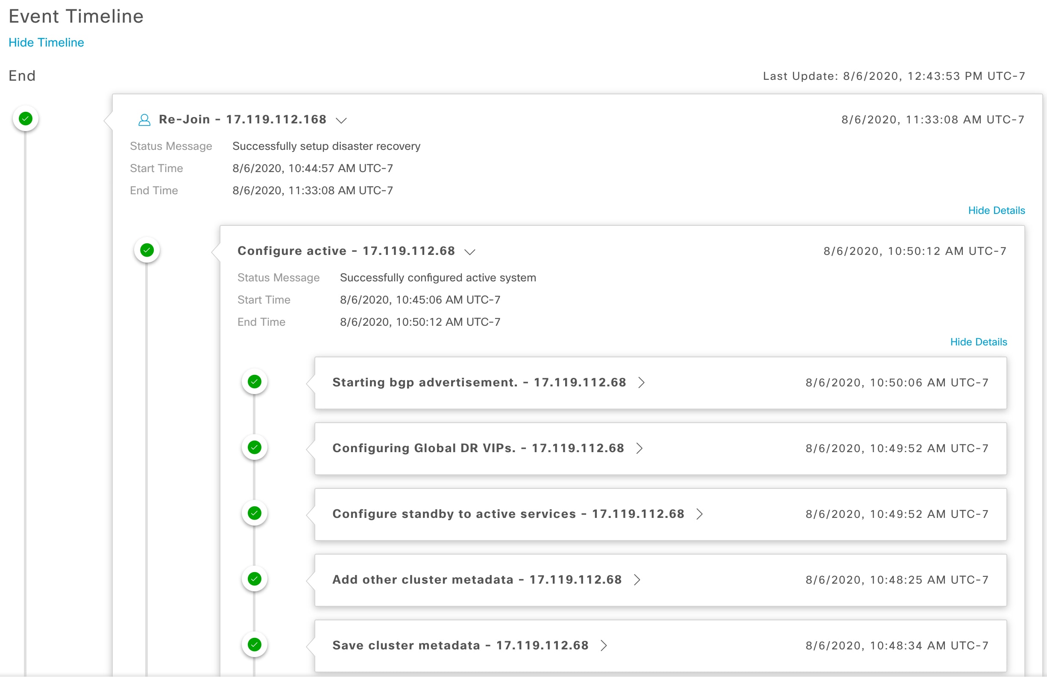Click the Save cluster metadata status checkmark

[x=254, y=645]
